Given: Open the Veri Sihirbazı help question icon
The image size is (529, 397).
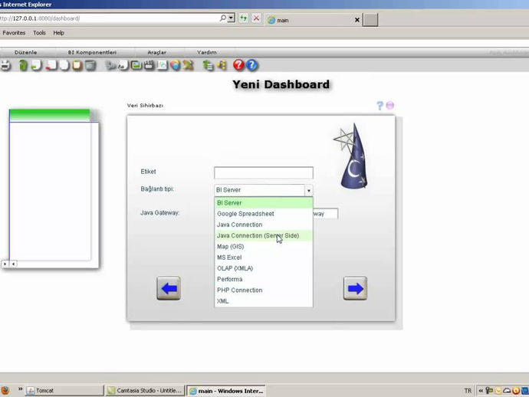Looking at the screenshot, I should click(379, 106).
